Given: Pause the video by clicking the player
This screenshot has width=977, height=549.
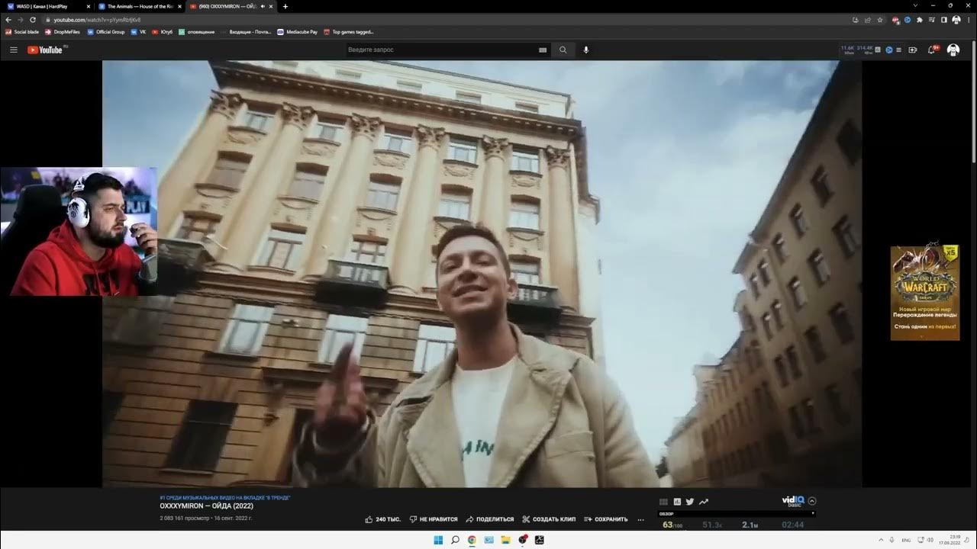Looking at the screenshot, I should 482,274.
